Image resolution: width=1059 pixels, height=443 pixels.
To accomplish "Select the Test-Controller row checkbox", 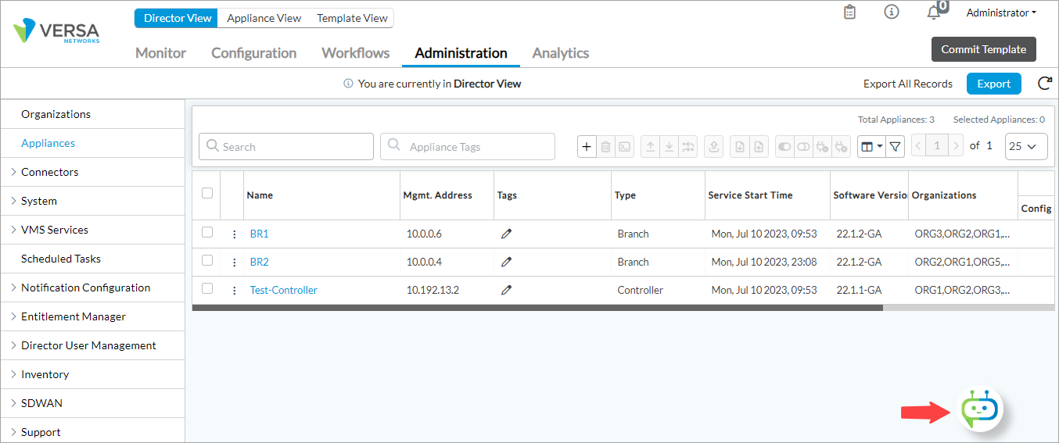I will (207, 288).
